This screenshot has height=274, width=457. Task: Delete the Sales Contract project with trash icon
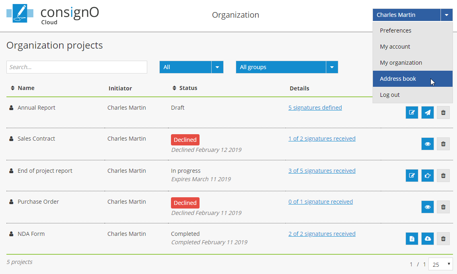click(443, 143)
